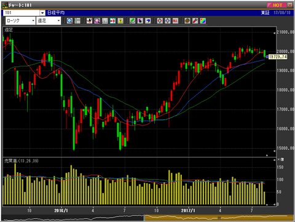
Task: Click the gray portion of overview navigator
Action: pos(73,218)
